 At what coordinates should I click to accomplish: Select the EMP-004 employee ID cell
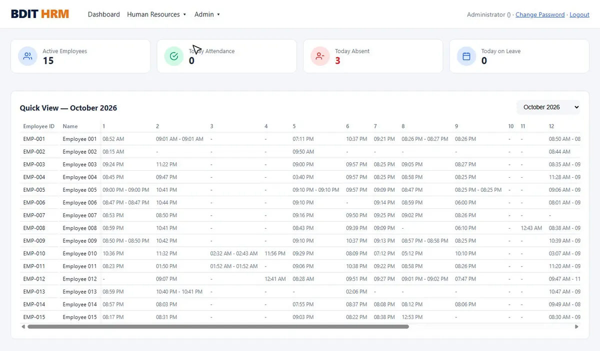pyautogui.click(x=34, y=177)
